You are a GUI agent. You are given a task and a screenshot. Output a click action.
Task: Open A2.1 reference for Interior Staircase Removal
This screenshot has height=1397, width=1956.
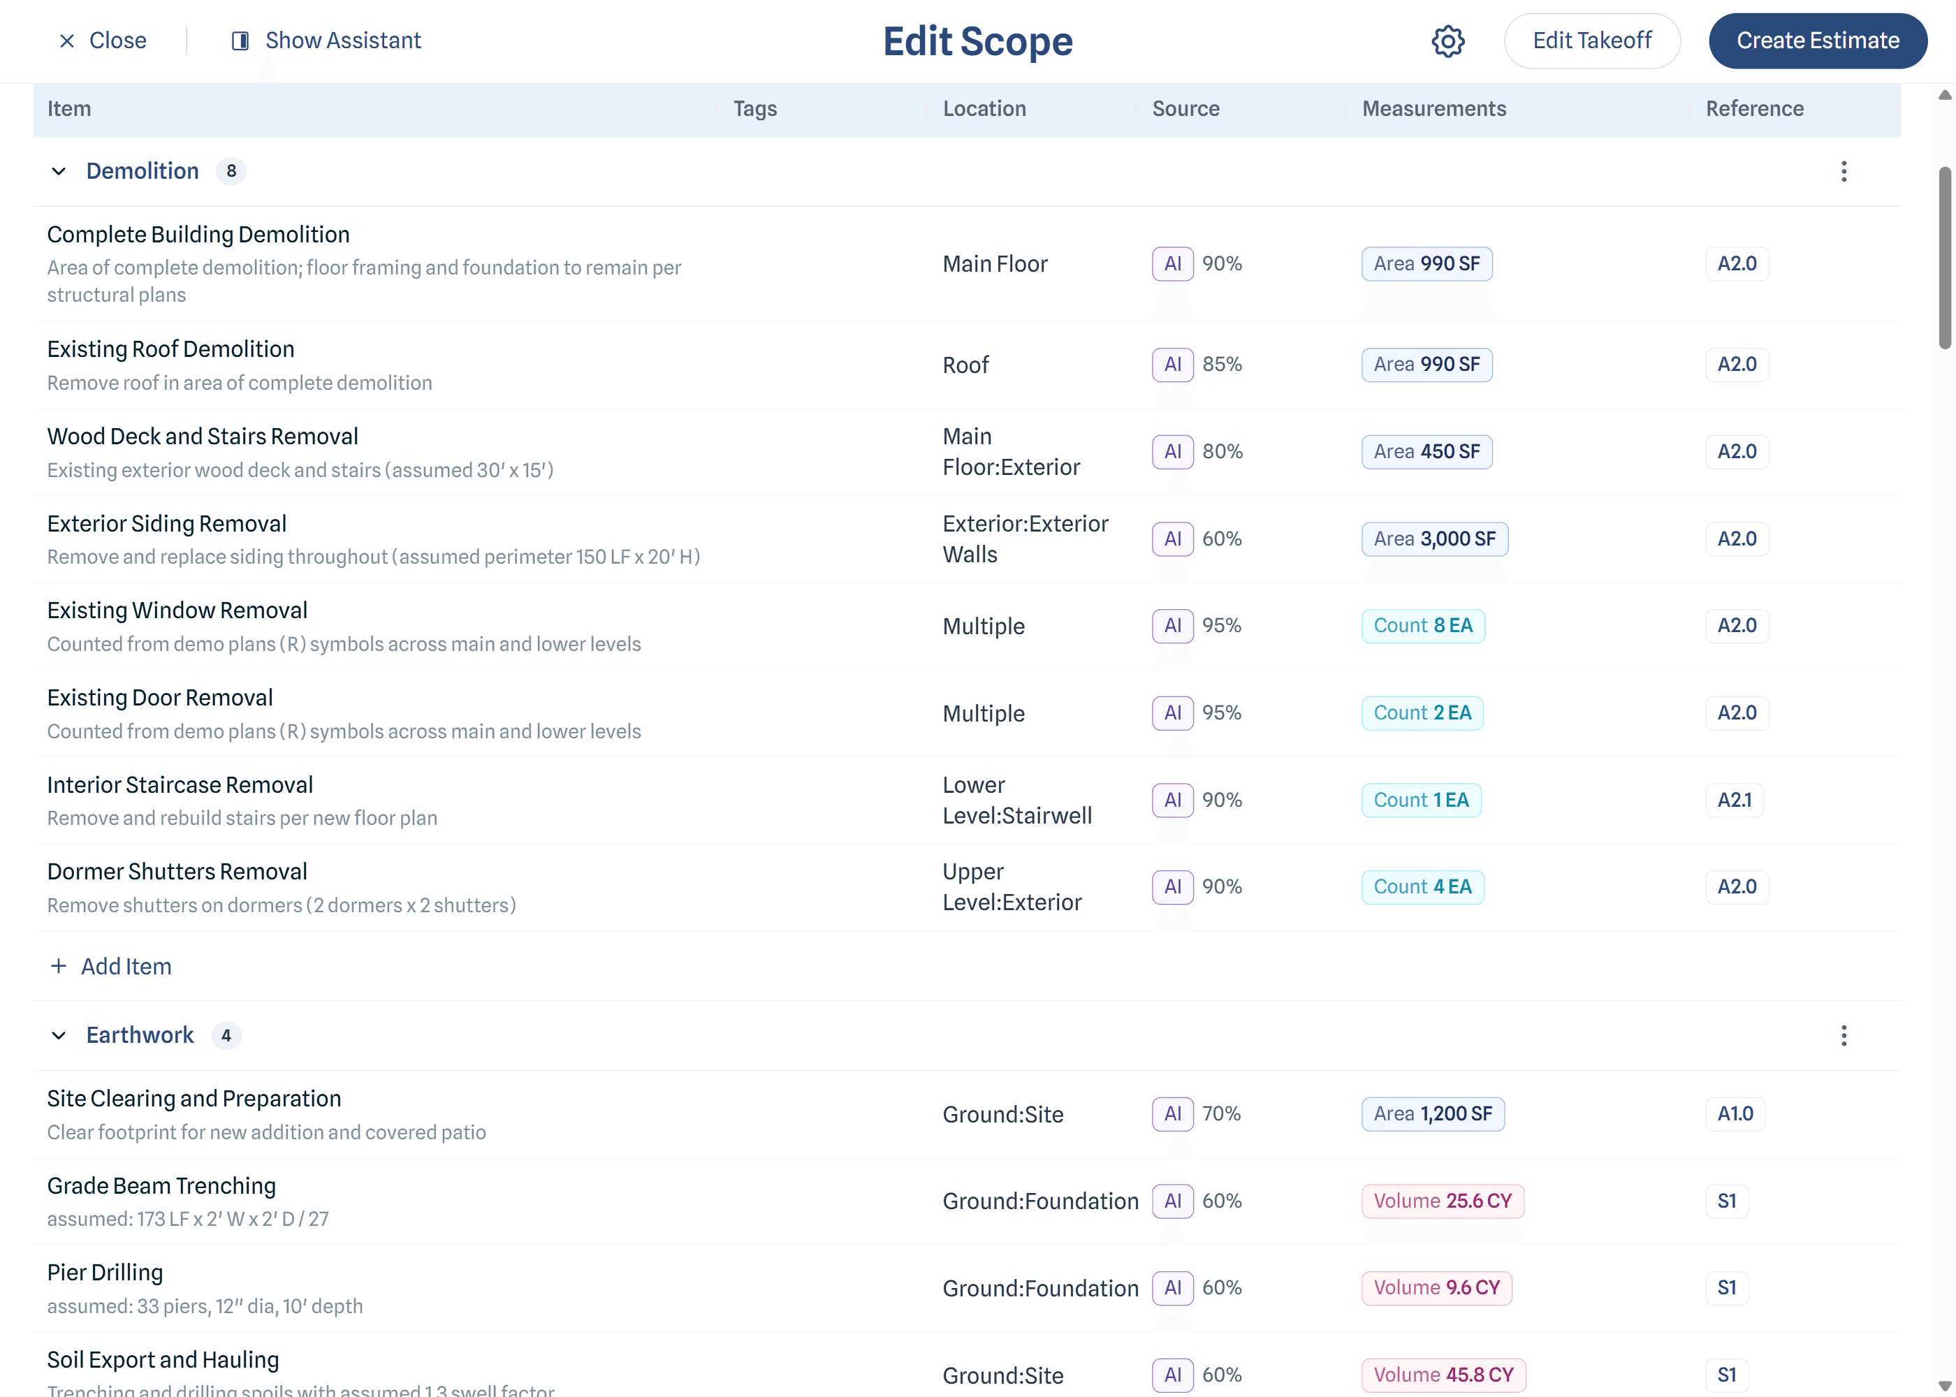point(1734,800)
